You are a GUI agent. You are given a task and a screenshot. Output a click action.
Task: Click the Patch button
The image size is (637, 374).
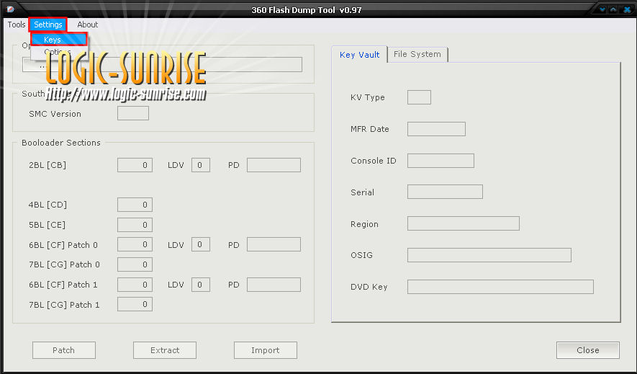[64, 350]
